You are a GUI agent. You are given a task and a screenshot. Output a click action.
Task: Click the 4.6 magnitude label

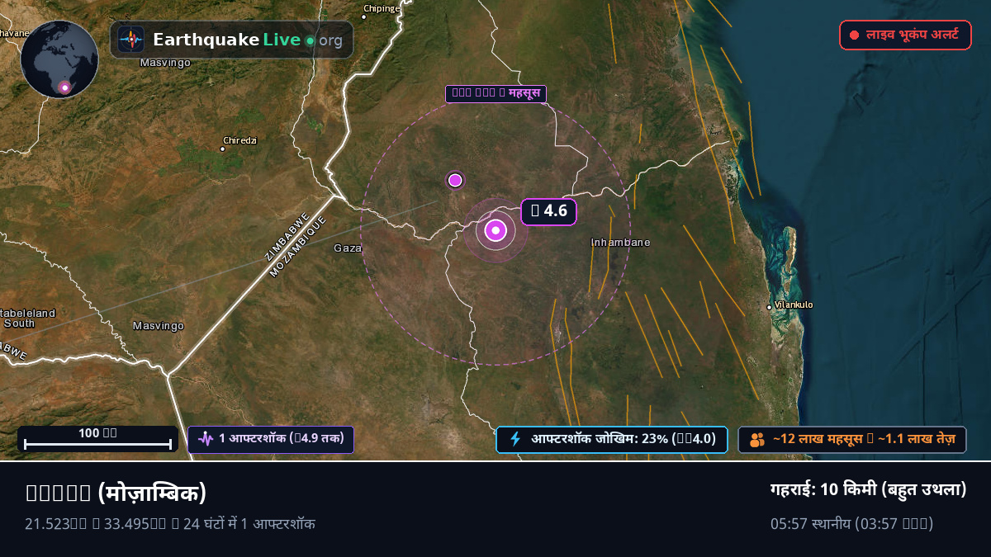coord(548,211)
